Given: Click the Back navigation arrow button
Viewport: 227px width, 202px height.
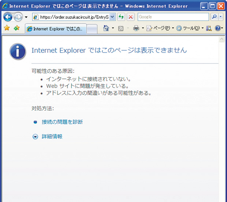Looking at the screenshot, I should pyautogui.click(x=8, y=17).
